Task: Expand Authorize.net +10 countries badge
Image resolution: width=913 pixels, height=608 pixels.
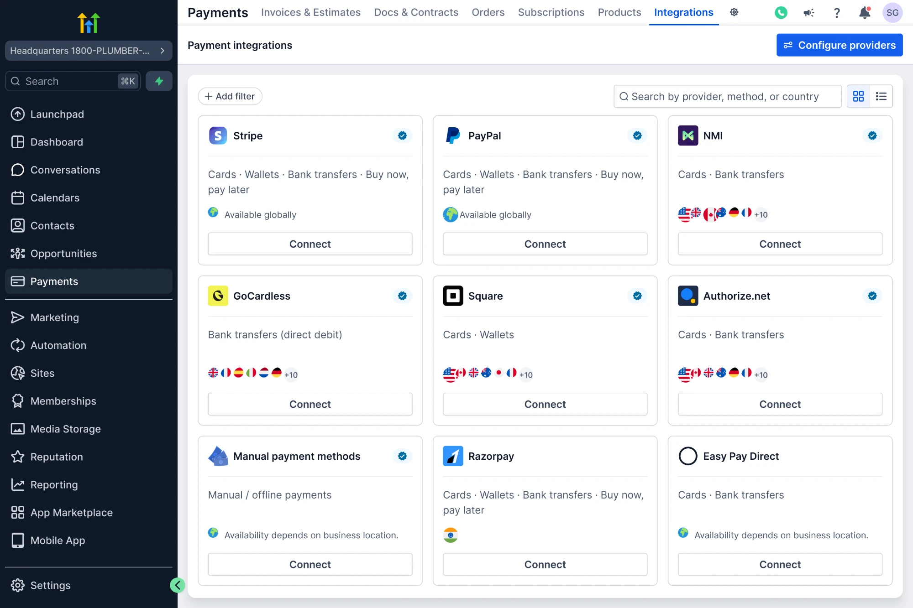Action: (761, 374)
